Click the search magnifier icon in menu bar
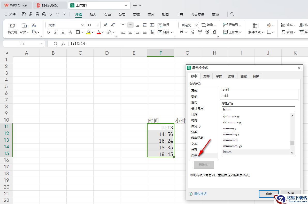This screenshot has width=308, height=204. pos(232,14)
